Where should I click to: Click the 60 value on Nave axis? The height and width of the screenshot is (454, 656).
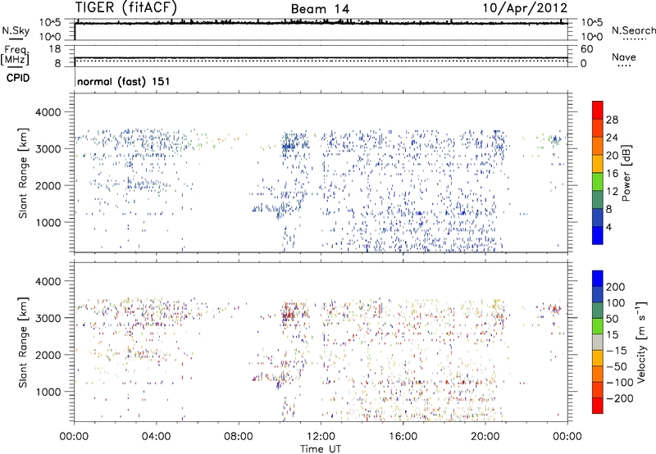pyautogui.click(x=586, y=49)
